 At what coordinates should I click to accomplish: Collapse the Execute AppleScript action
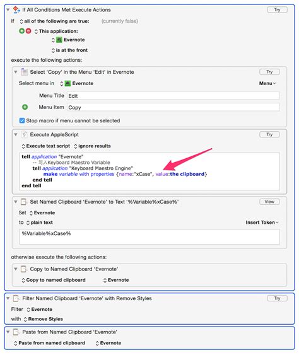coord(16,134)
